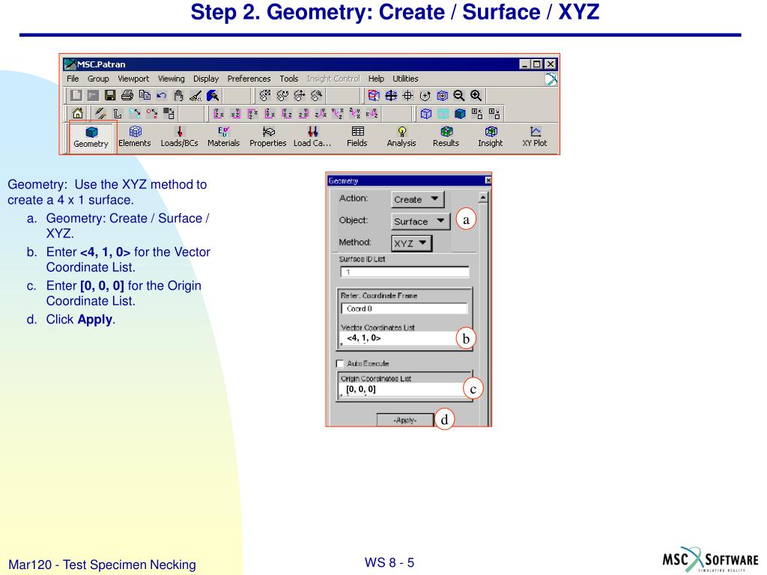The height and width of the screenshot is (575, 767).
Task: Open the File menu
Action: (x=73, y=79)
